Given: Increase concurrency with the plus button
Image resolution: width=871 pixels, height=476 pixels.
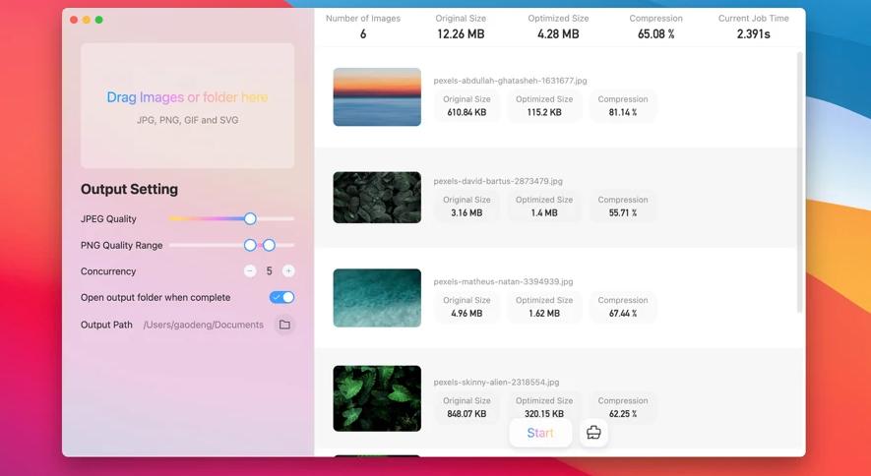Looking at the screenshot, I should coord(288,270).
